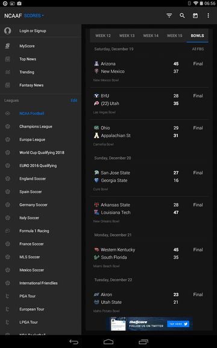Tap the search magnifier icon
Image resolution: width=217 pixels, height=348 pixels.
click(182, 16)
